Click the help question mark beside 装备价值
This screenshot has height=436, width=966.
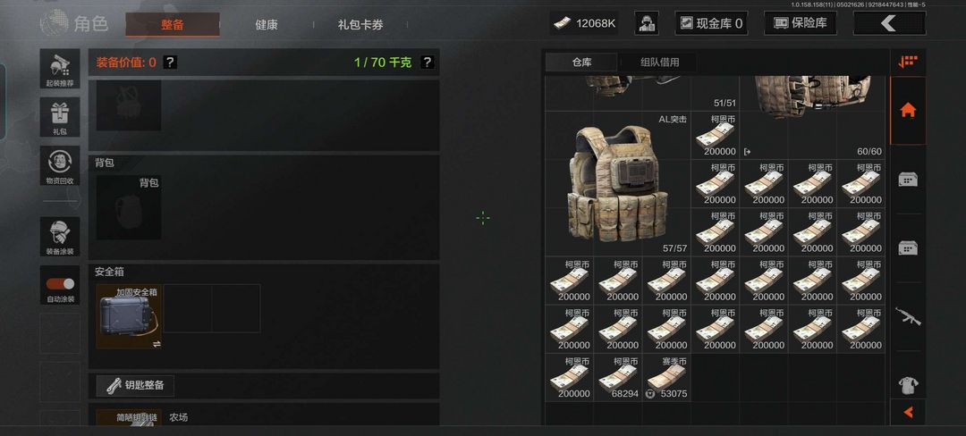(x=170, y=63)
